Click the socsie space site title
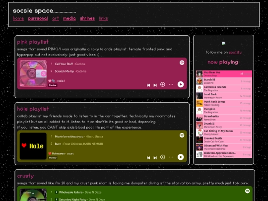Viewport: 268px width, 201px height. click(45, 11)
